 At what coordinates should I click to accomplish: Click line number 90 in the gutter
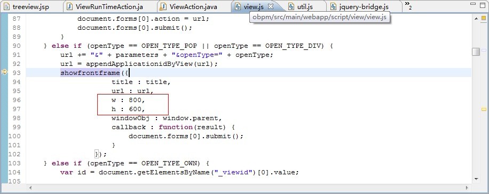[x=17, y=46]
